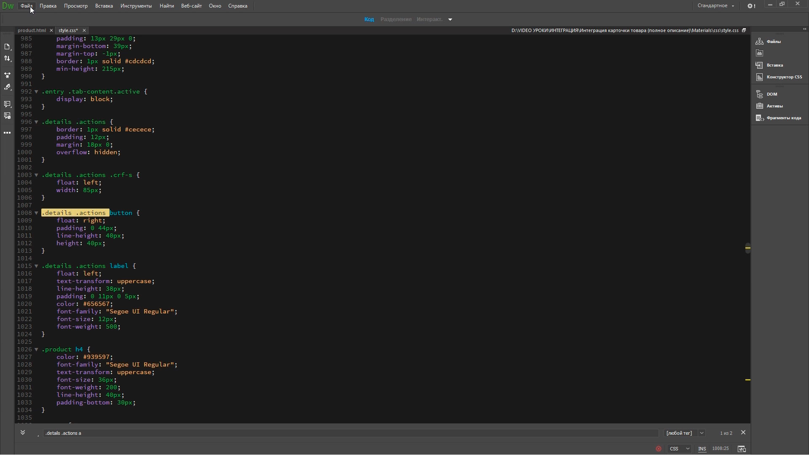Click the #939597 color value on line 1027
This screenshot has width=809, height=455.
[x=96, y=357]
